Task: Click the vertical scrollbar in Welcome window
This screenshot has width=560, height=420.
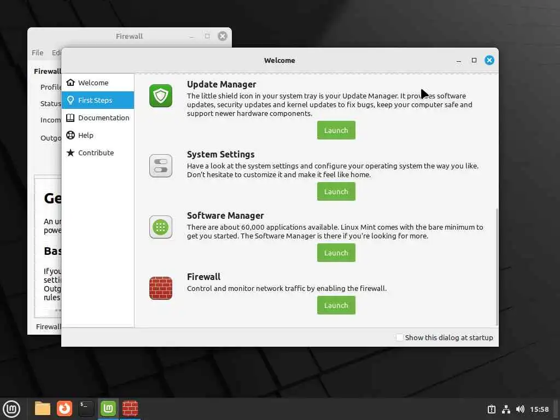Action: pos(497,267)
